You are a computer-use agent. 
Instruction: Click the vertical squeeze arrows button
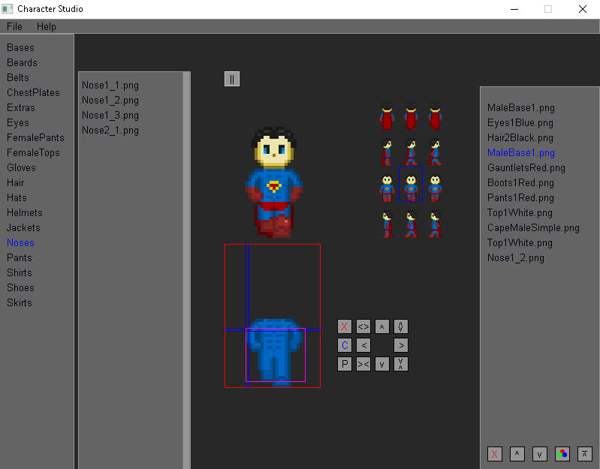401,364
